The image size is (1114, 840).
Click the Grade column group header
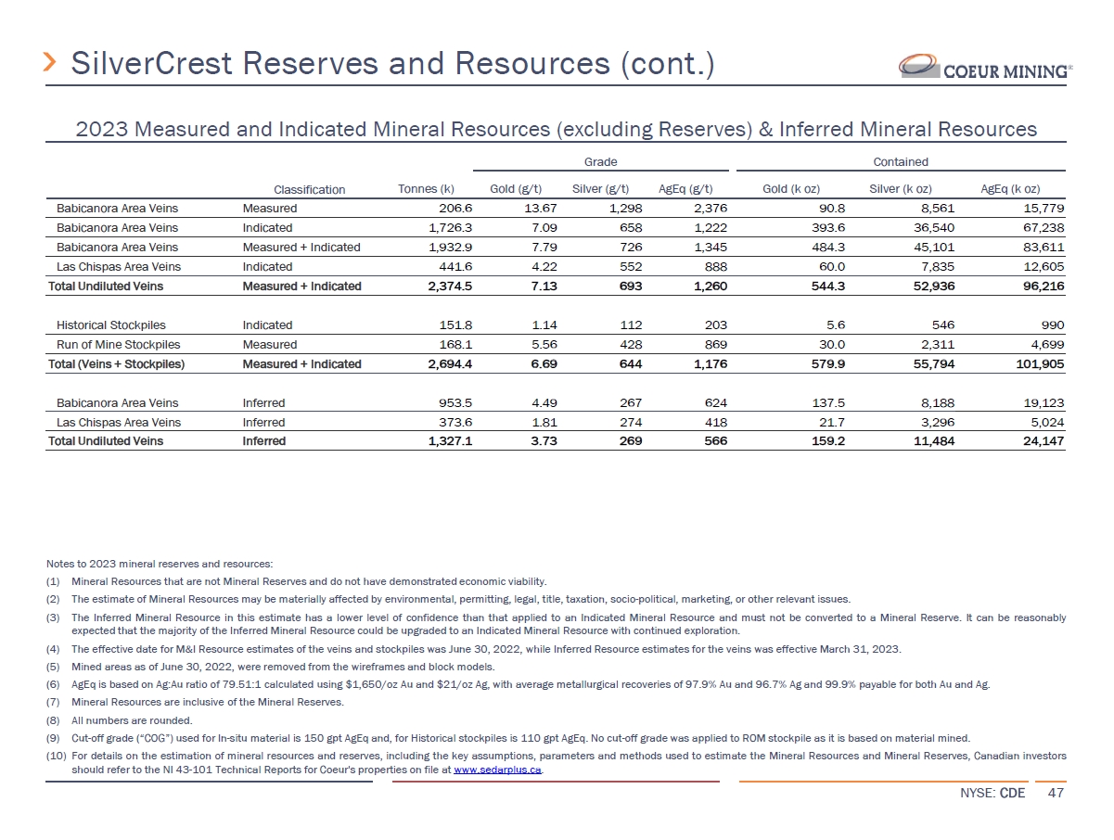(600, 161)
